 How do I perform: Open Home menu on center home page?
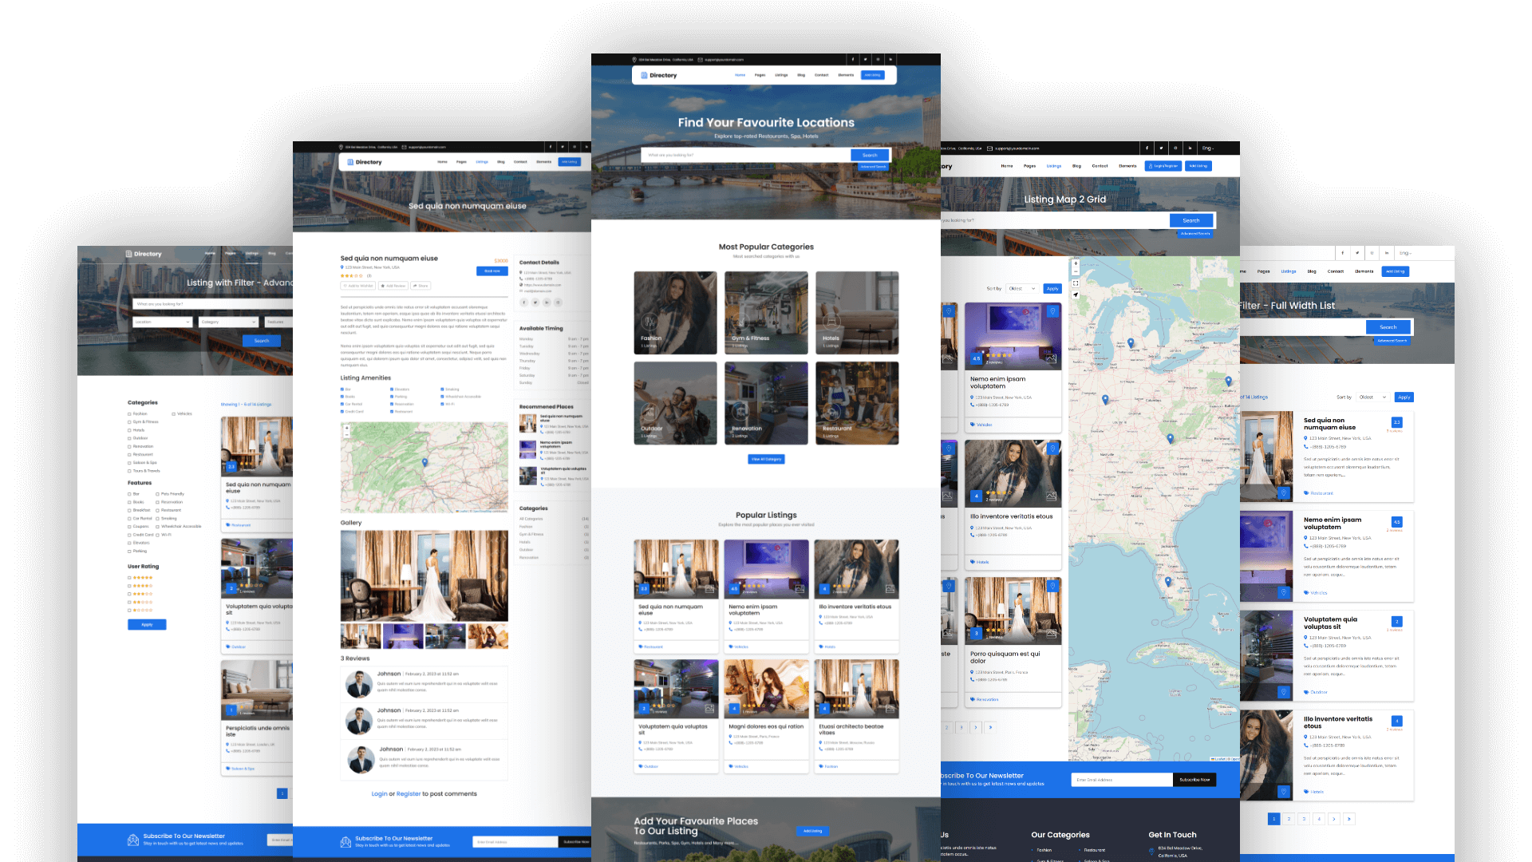(740, 75)
